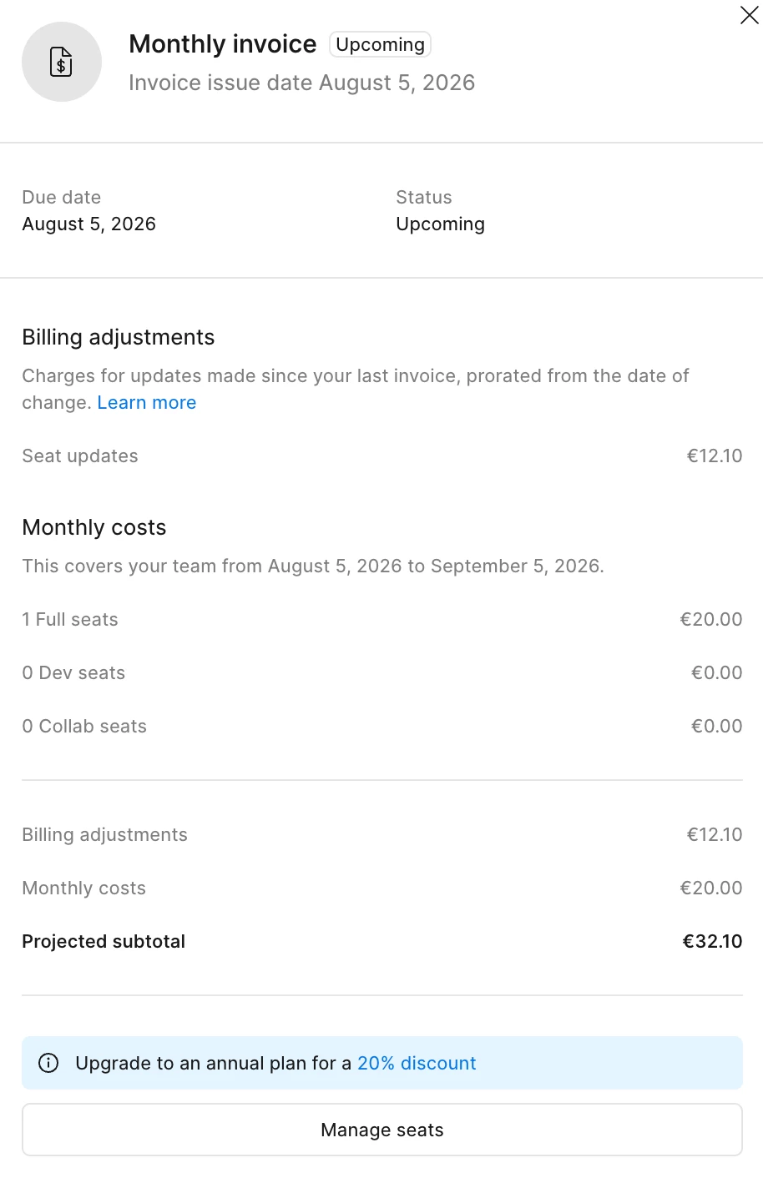Click the Manage seats button
This screenshot has width=763, height=1188.
click(x=382, y=1130)
